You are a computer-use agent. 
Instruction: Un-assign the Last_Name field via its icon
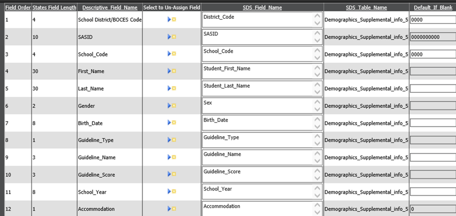[x=172, y=89]
